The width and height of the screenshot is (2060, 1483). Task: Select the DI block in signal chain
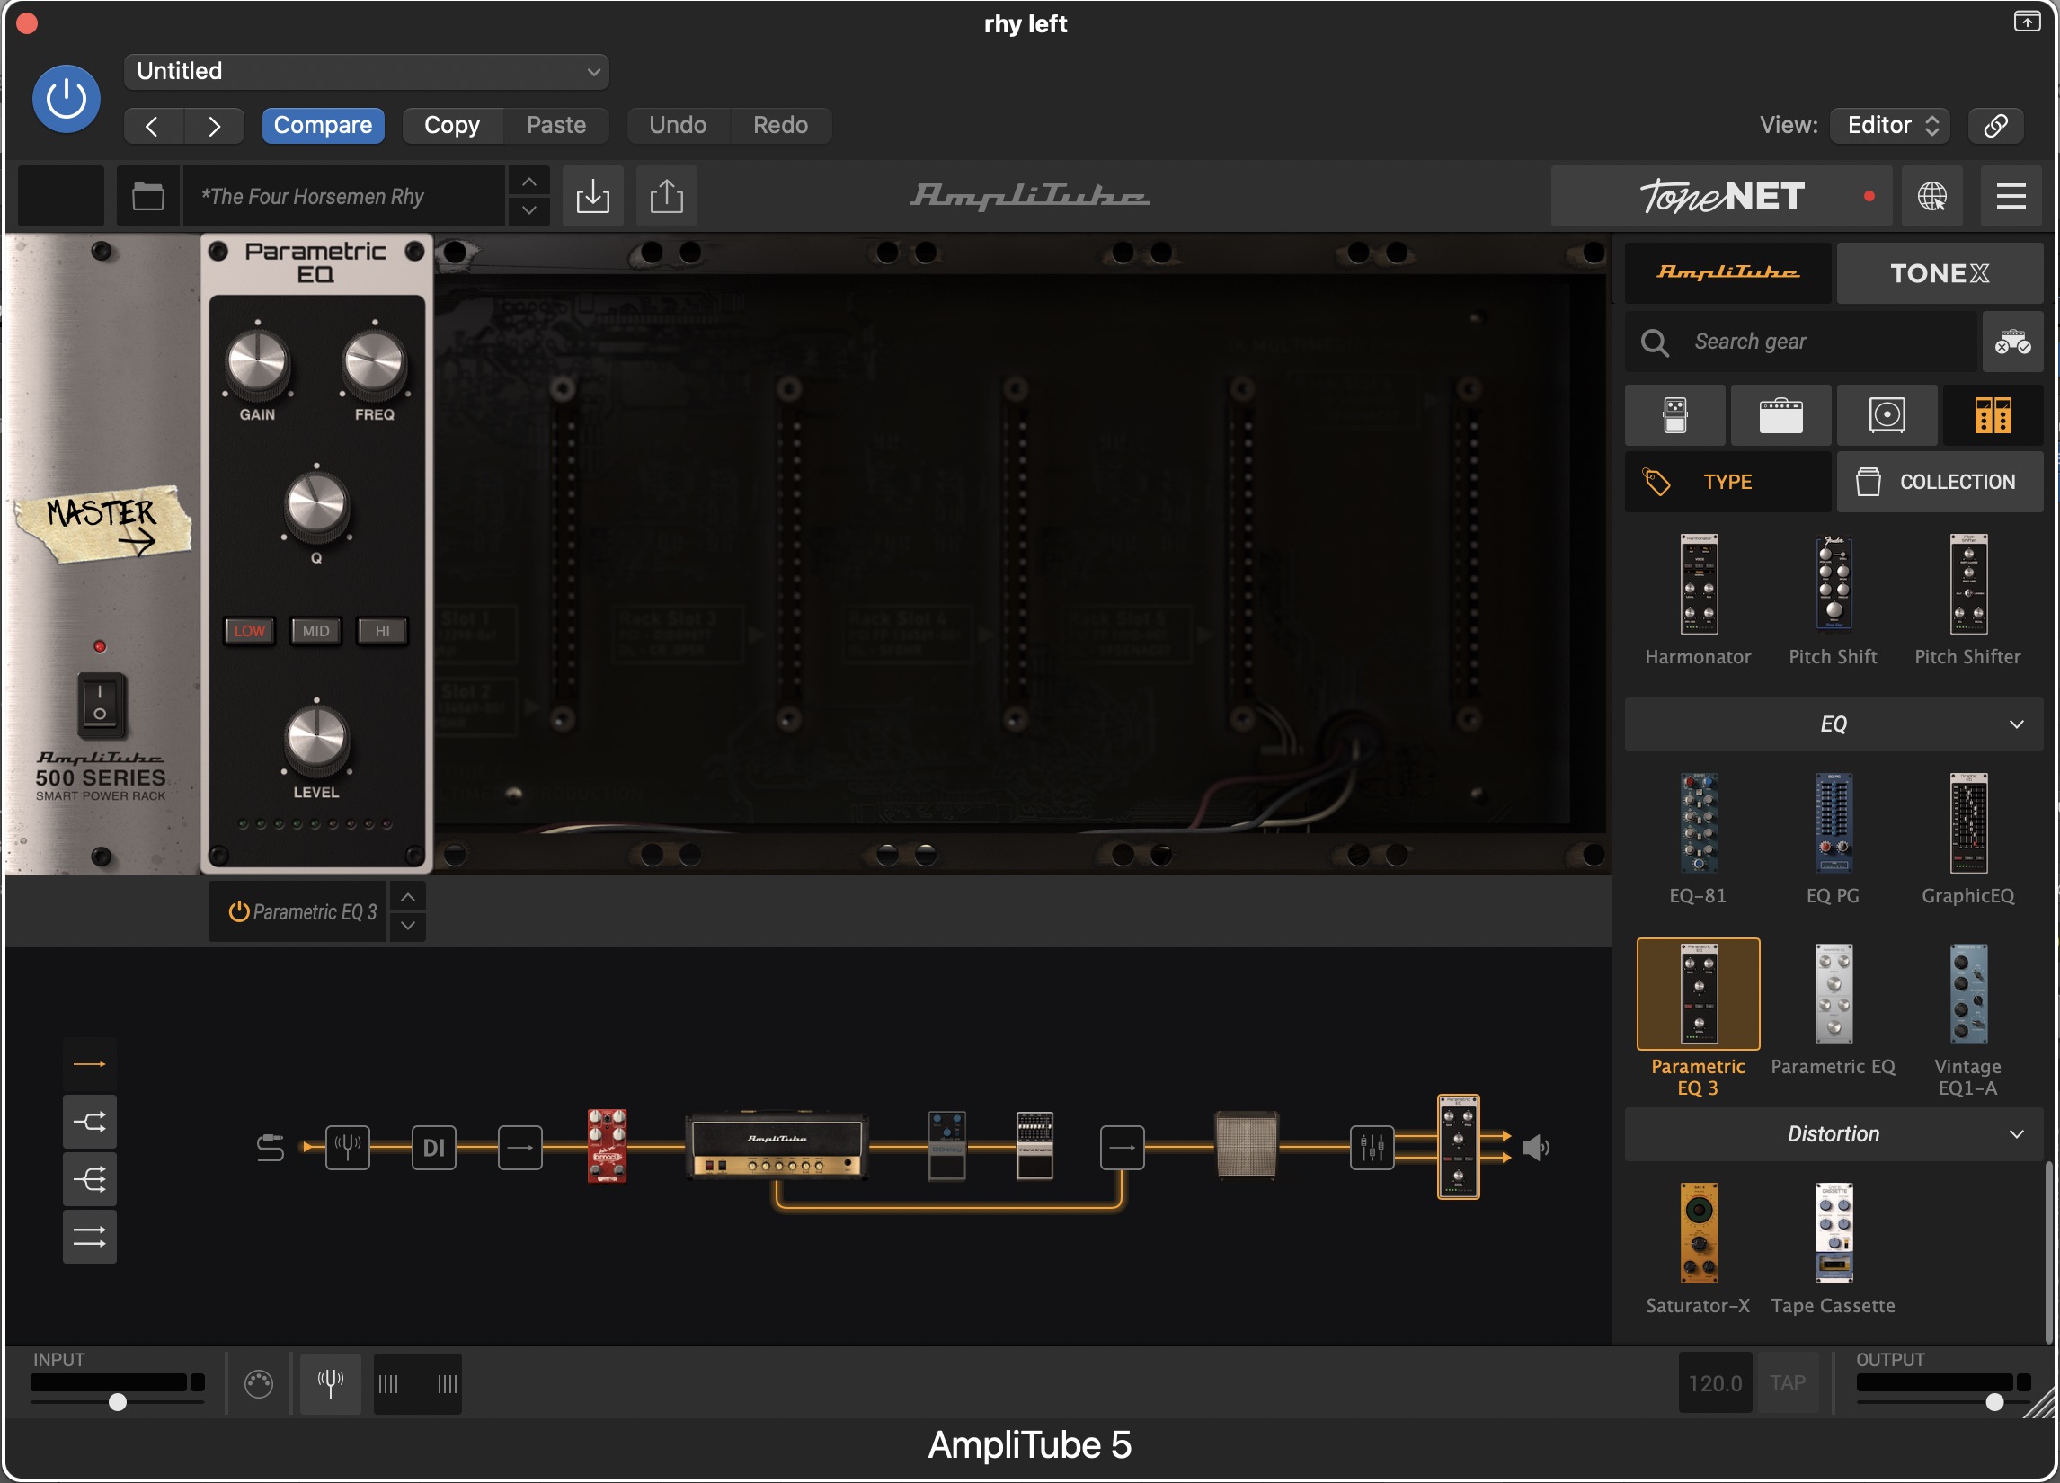(x=433, y=1147)
